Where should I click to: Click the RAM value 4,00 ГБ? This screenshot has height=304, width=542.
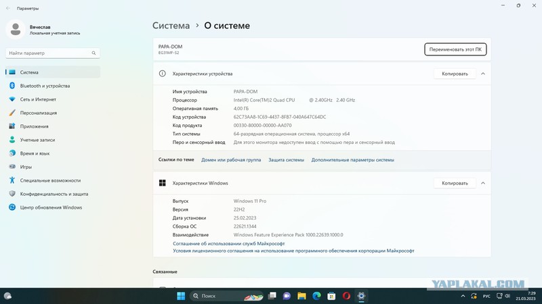pos(241,109)
